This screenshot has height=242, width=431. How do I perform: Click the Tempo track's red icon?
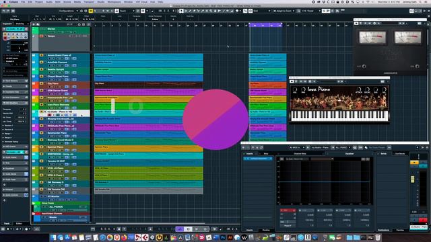42,36
